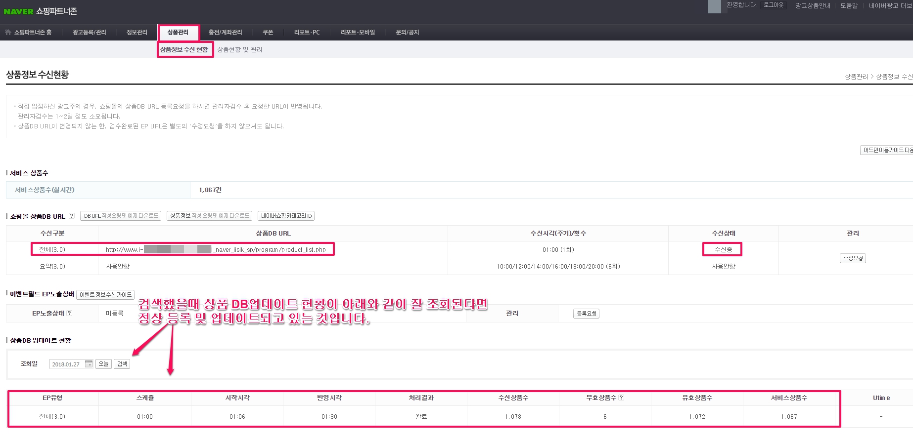
Task: Open the 네이버광고 더보기 link
Action: (x=891, y=5)
